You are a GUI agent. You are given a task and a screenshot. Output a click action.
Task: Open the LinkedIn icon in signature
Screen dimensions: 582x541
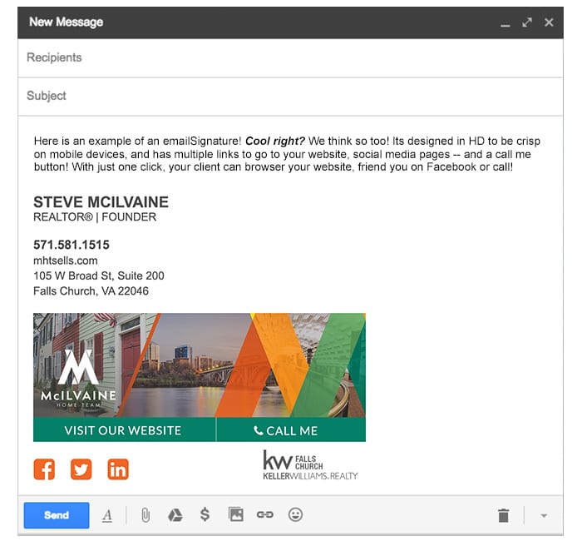tap(118, 469)
